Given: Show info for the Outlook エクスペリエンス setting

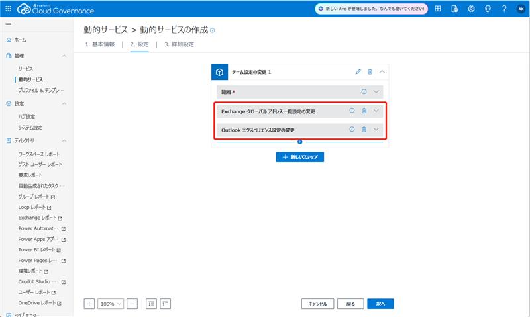Looking at the screenshot, I should pos(352,129).
